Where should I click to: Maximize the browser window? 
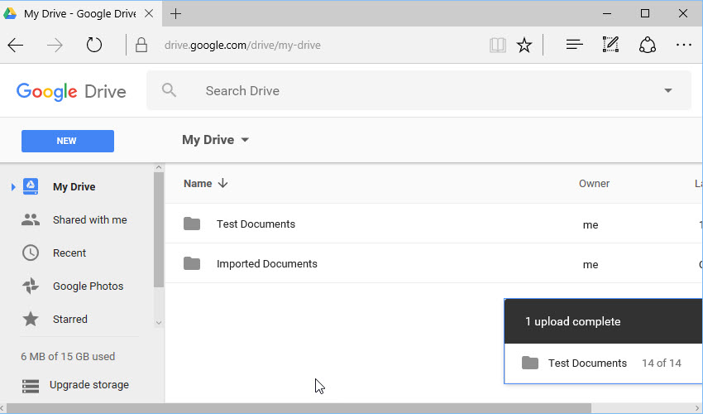645,13
